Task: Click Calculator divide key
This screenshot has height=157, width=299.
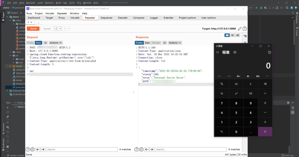Action: pos(265,93)
